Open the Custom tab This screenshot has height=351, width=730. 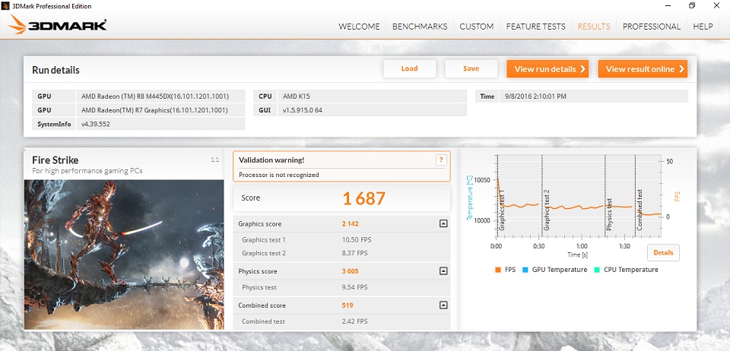click(477, 27)
